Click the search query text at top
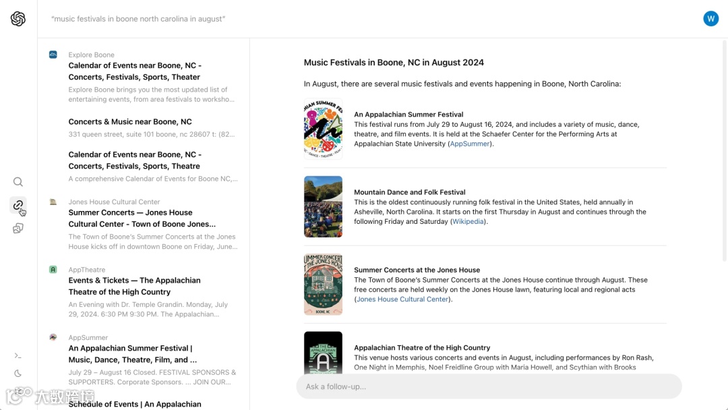Viewport: 728px width, 410px height. (138, 19)
